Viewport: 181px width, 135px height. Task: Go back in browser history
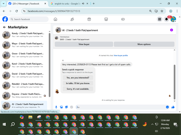4,11
